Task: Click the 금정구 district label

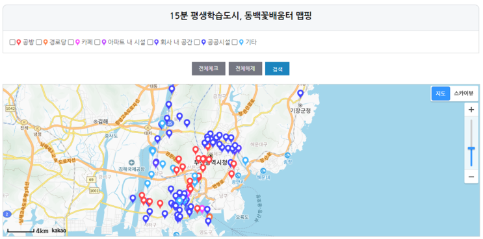Action: [219, 96]
